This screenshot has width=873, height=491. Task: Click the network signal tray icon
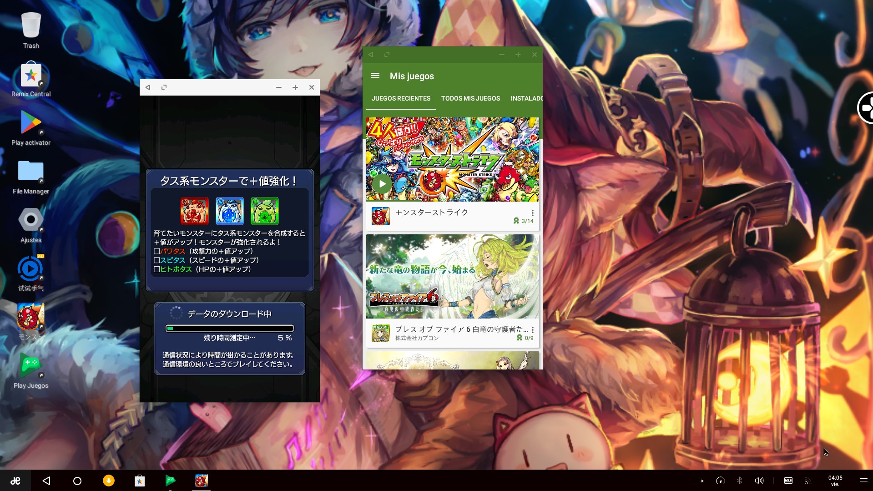(807, 481)
